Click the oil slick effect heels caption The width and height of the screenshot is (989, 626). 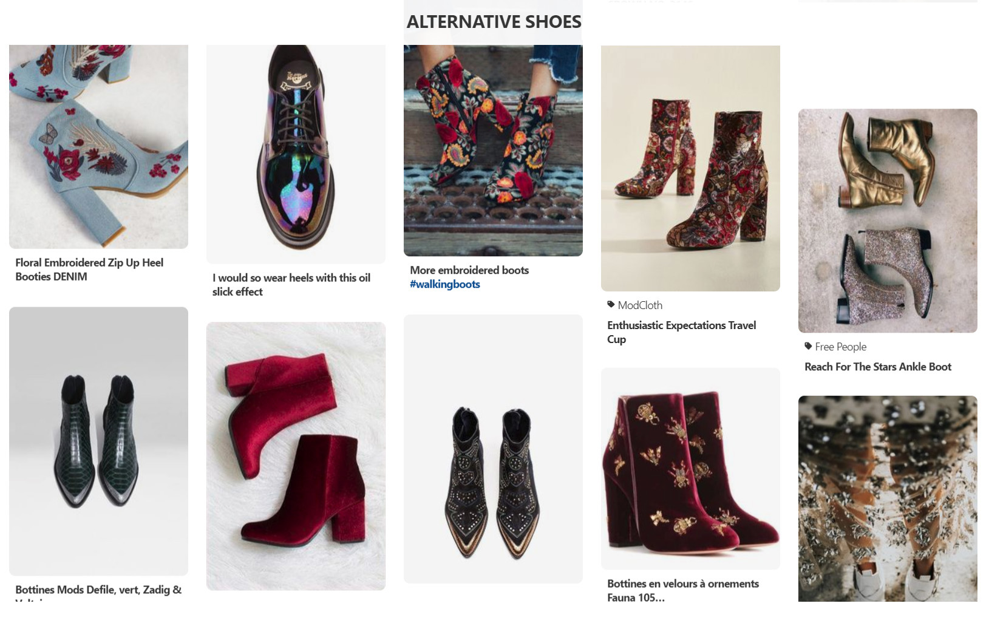pos(291,284)
